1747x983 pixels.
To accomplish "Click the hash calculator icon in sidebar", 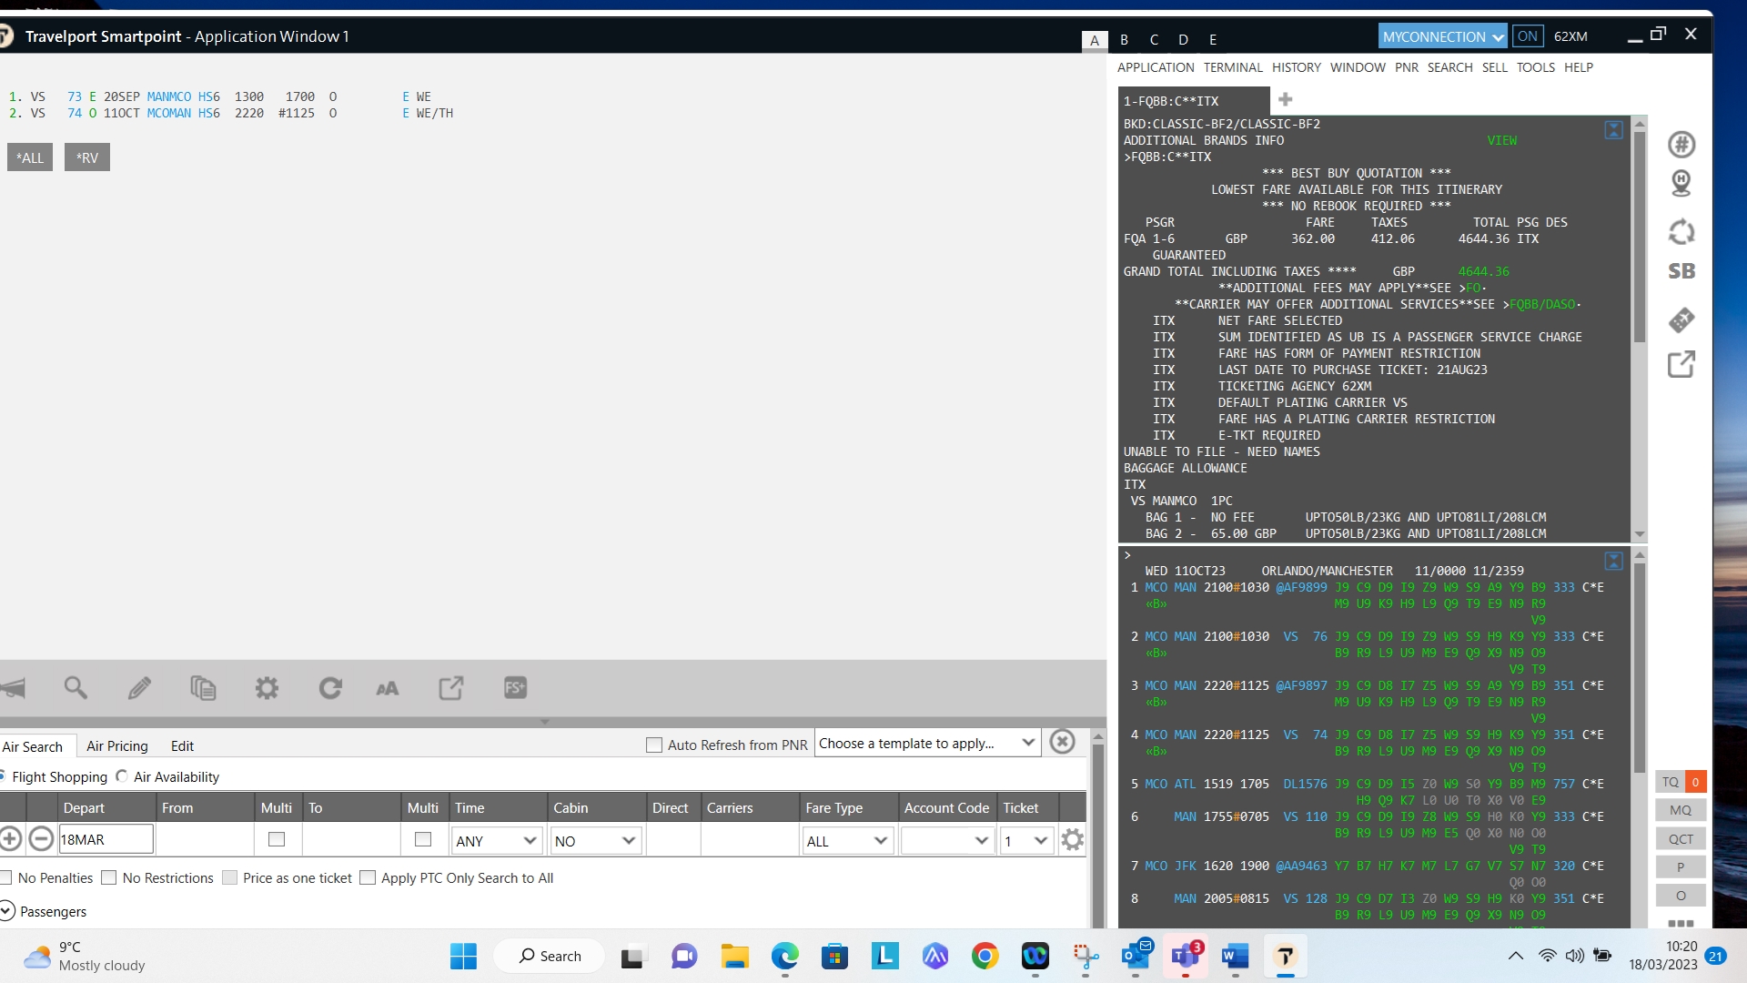I will (1681, 144).
